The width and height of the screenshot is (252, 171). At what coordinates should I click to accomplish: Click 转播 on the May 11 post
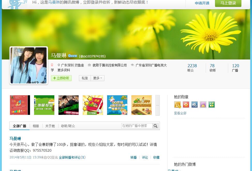[134, 157]
